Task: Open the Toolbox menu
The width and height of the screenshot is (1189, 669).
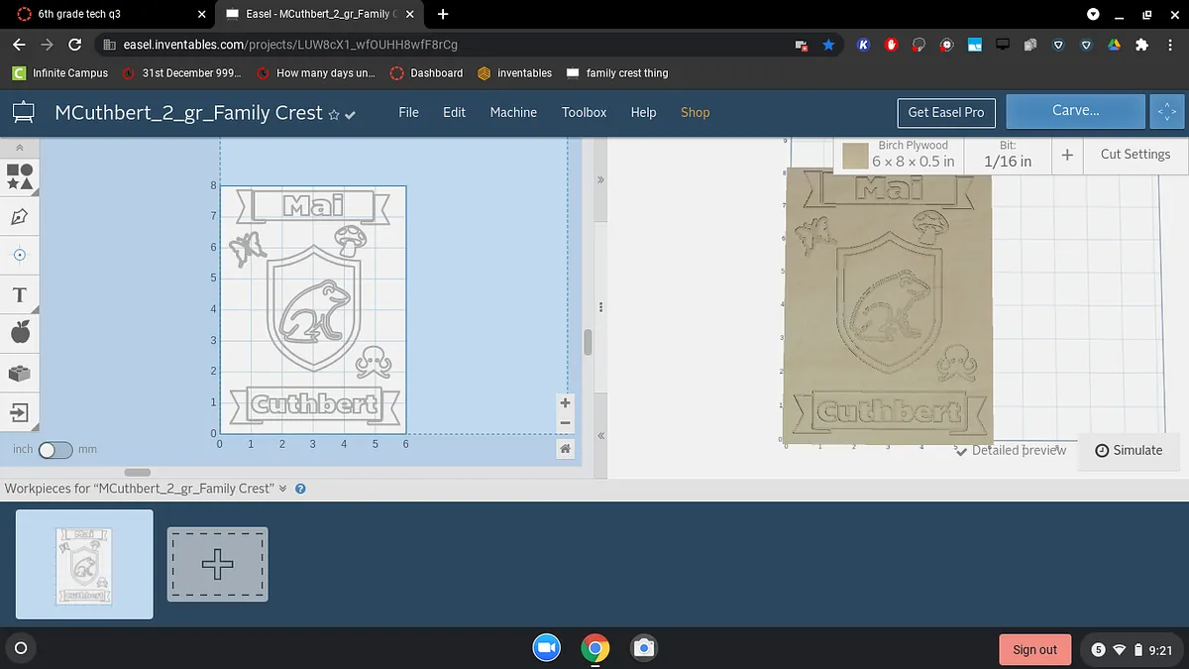Action: (x=584, y=112)
